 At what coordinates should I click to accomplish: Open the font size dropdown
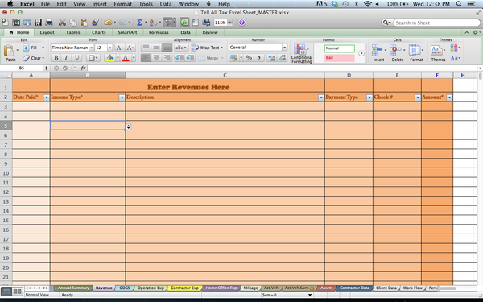click(110, 48)
